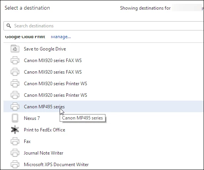Select the Save to Google Drive destination
Screen dimensions: 204x170
click(x=45, y=49)
